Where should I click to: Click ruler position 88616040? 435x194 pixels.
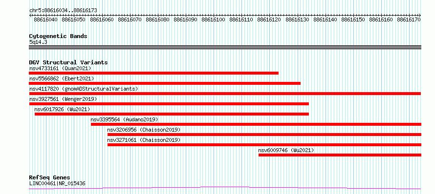tap(46, 19)
